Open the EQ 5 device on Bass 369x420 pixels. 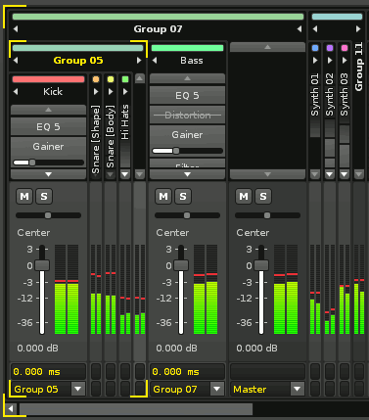pyautogui.click(x=187, y=96)
